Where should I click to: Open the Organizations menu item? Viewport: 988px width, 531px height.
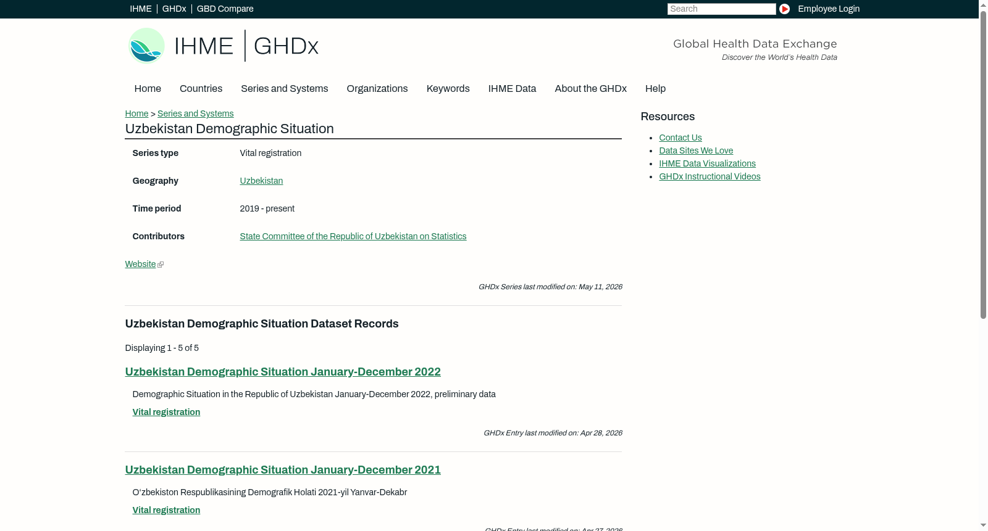[x=377, y=89]
